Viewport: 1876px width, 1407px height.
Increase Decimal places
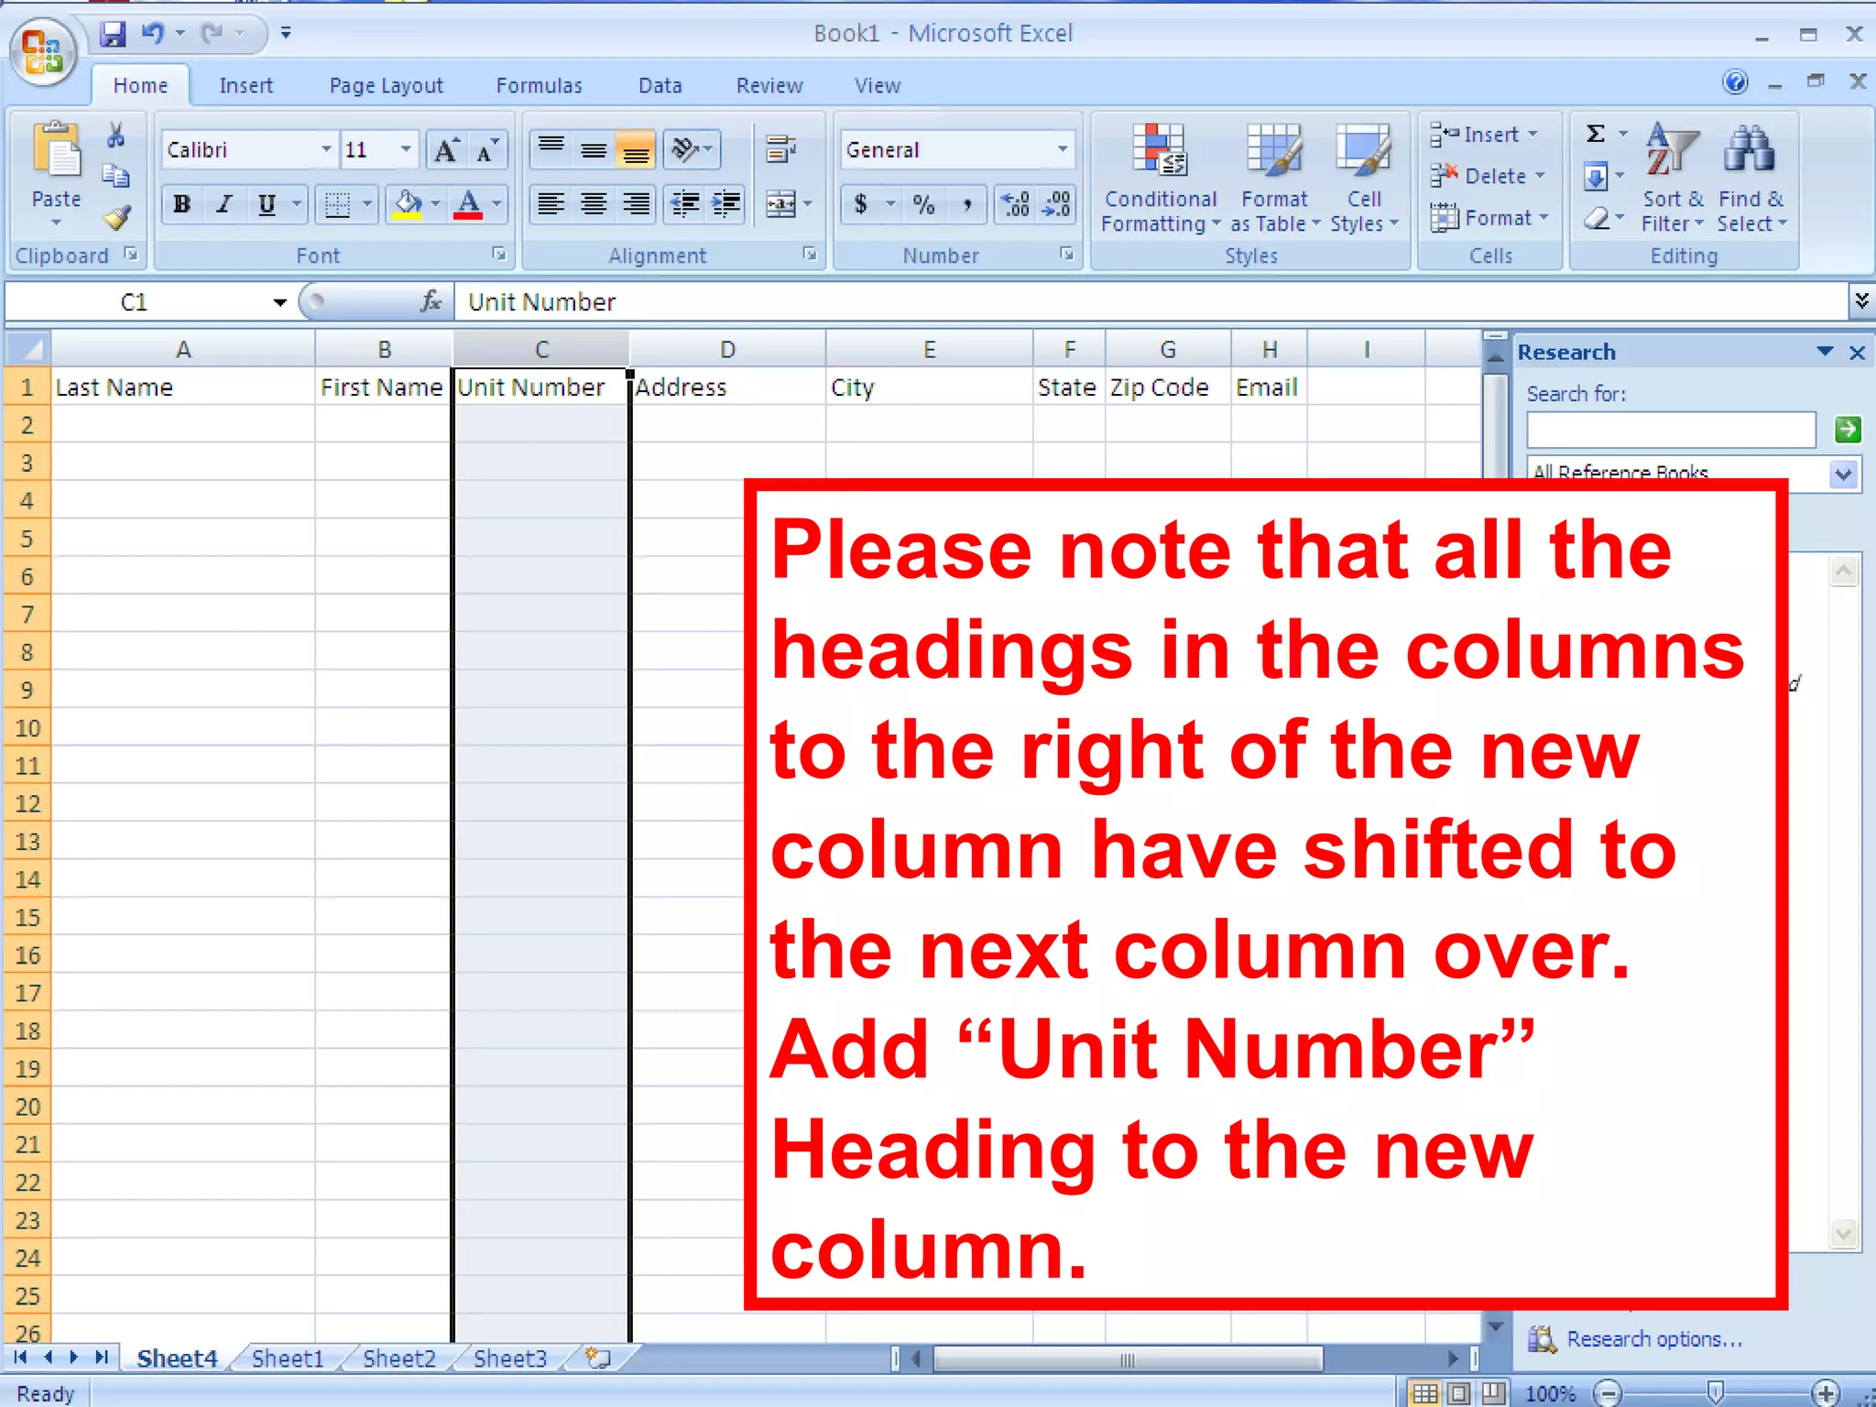click(1017, 204)
